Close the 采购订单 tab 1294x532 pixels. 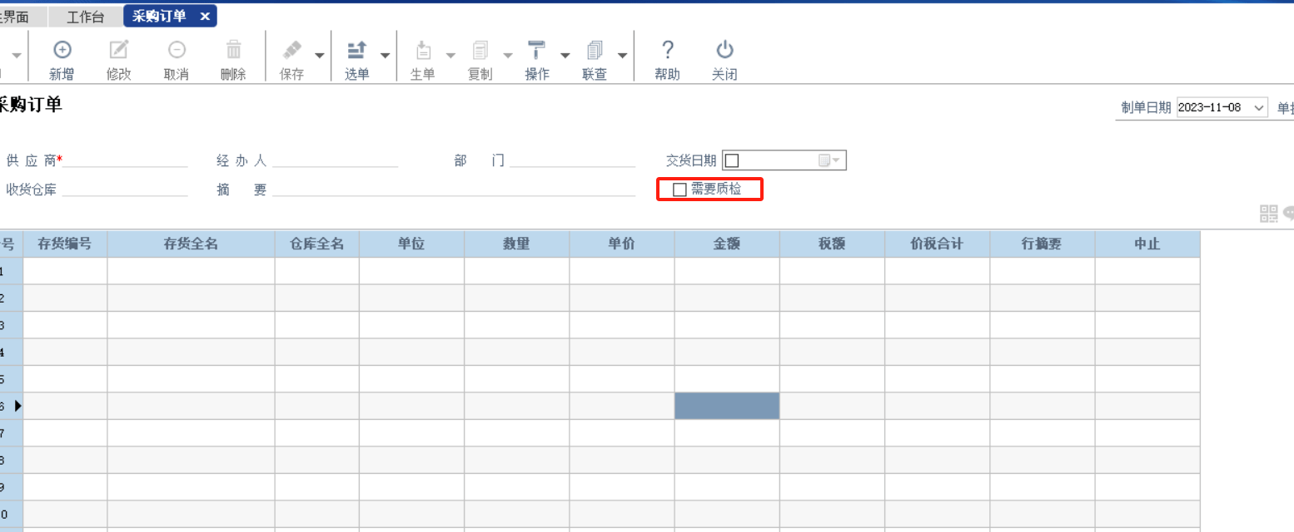pyautogui.click(x=205, y=16)
